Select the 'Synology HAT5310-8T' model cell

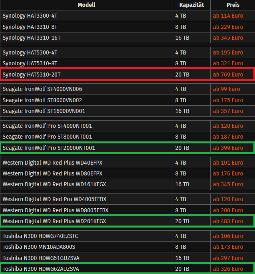click(86, 63)
